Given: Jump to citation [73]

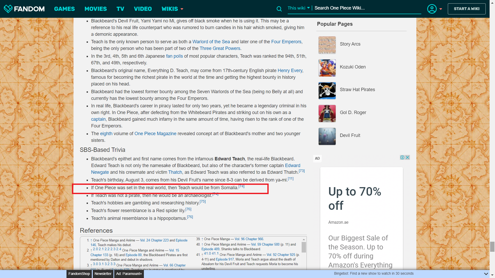Looking at the screenshot, I should [x=302, y=171].
